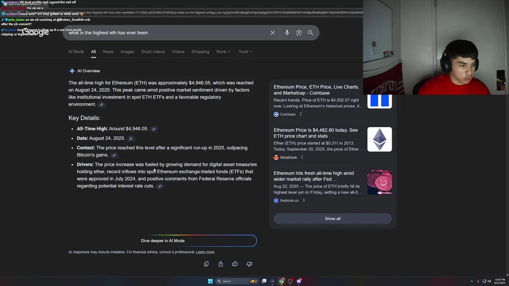Click the Coinbase favicon icon

coord(276,114)
